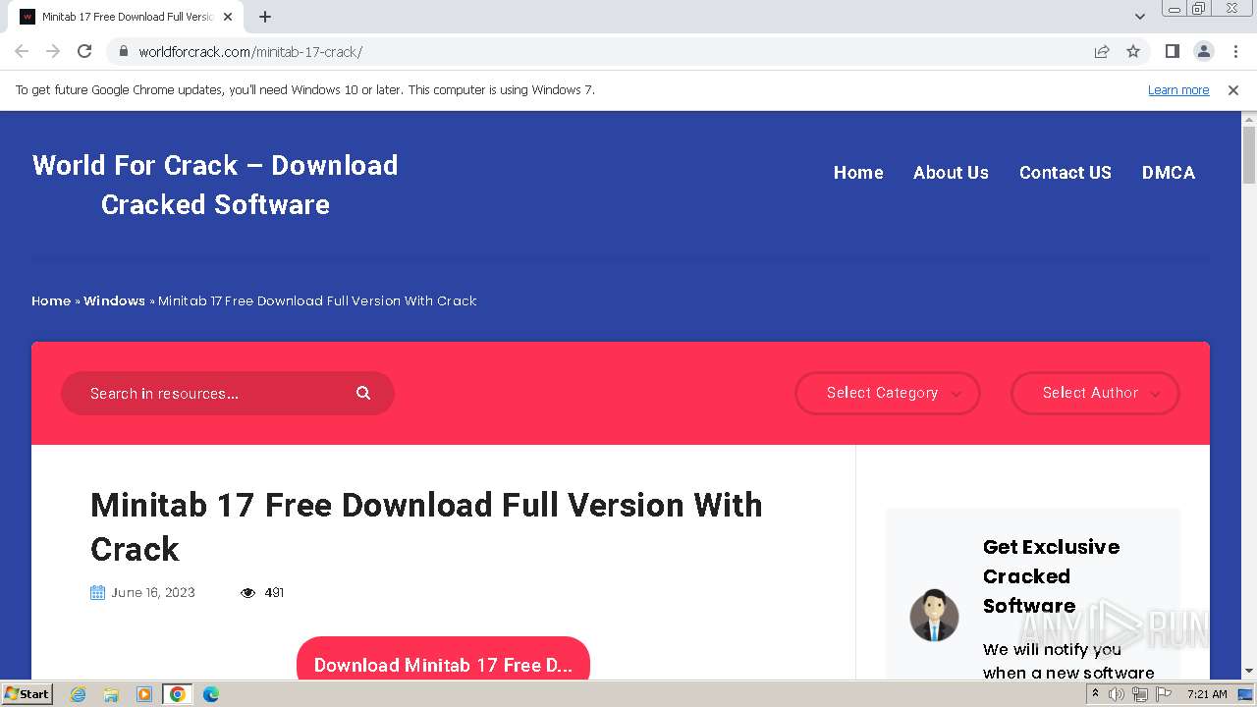Viewport: 1257px width, 707px height.
Task: Open Learn more about Chrome updates
Action: pos(1178,89)
